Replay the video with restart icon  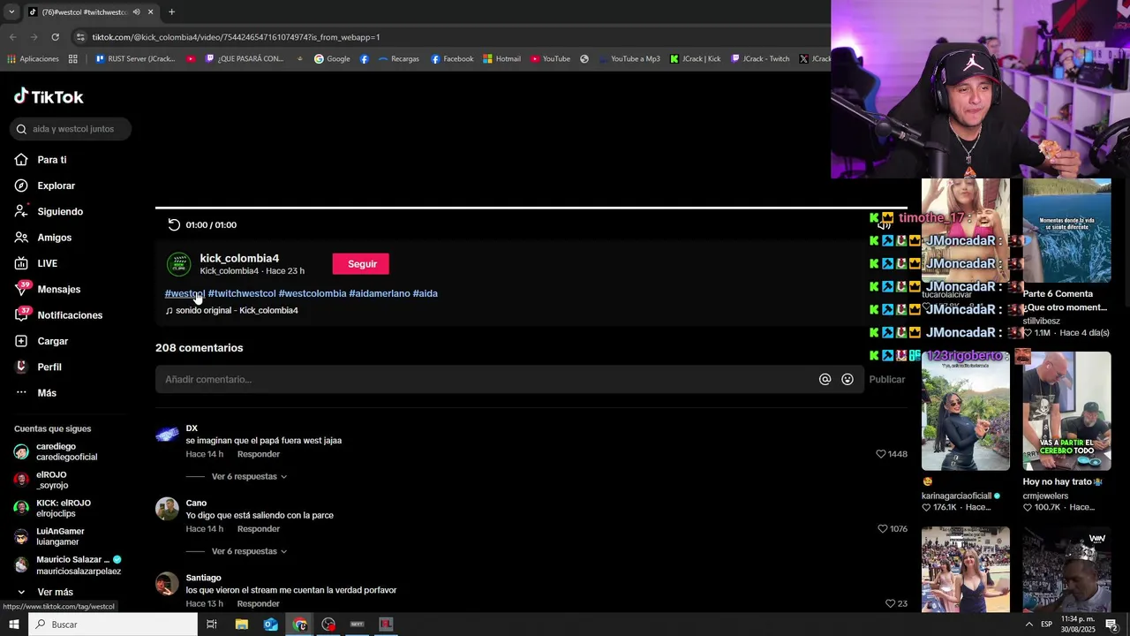(174, 224)
